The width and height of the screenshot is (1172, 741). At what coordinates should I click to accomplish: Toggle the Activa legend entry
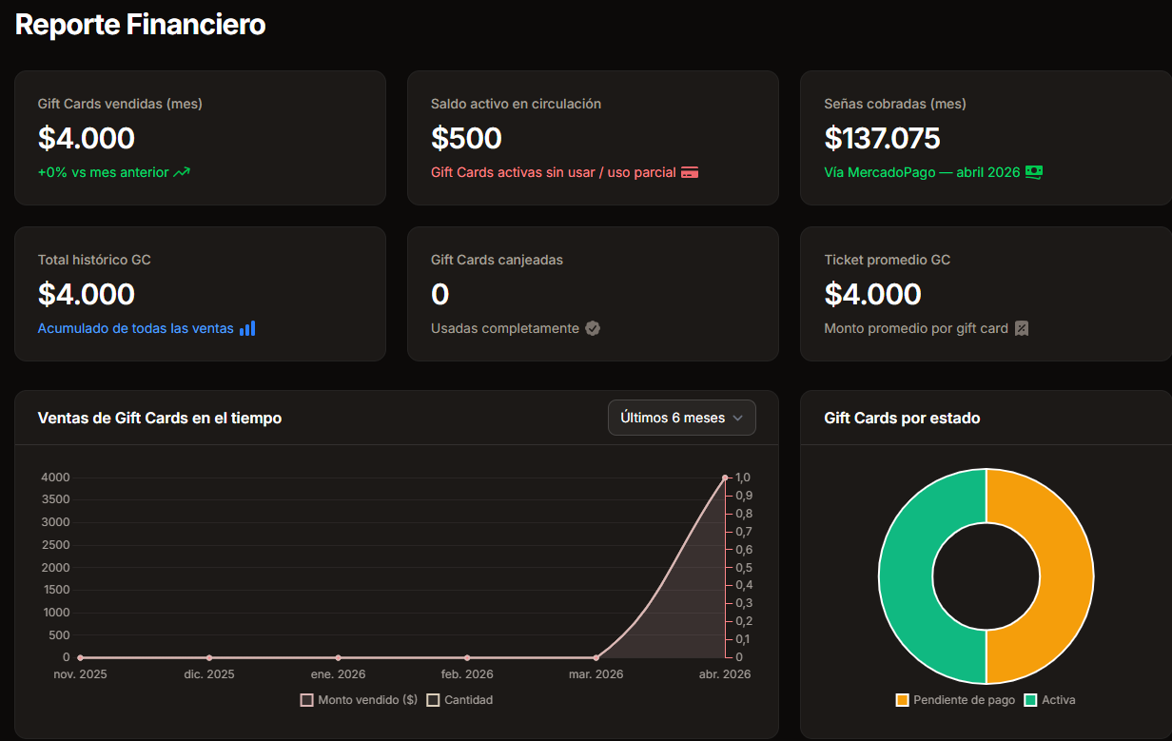(x=1049, y=700)
